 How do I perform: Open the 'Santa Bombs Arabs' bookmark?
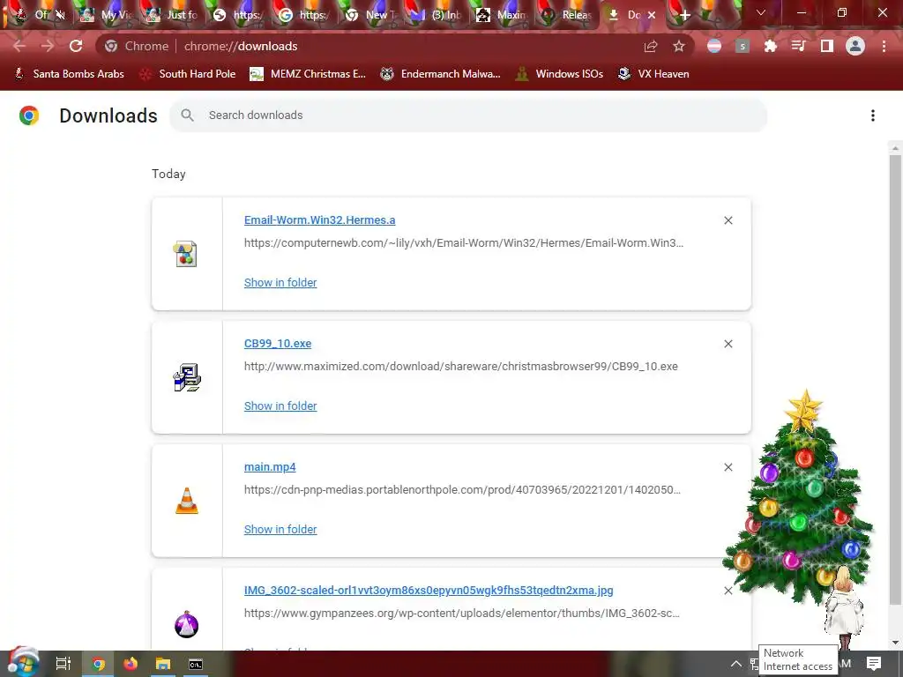[x=69, y=74]
